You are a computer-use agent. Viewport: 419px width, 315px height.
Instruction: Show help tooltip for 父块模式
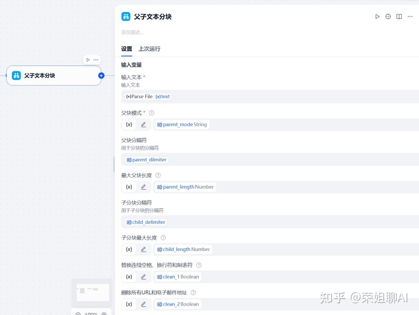pyautogui.click(x=152, y=113)
